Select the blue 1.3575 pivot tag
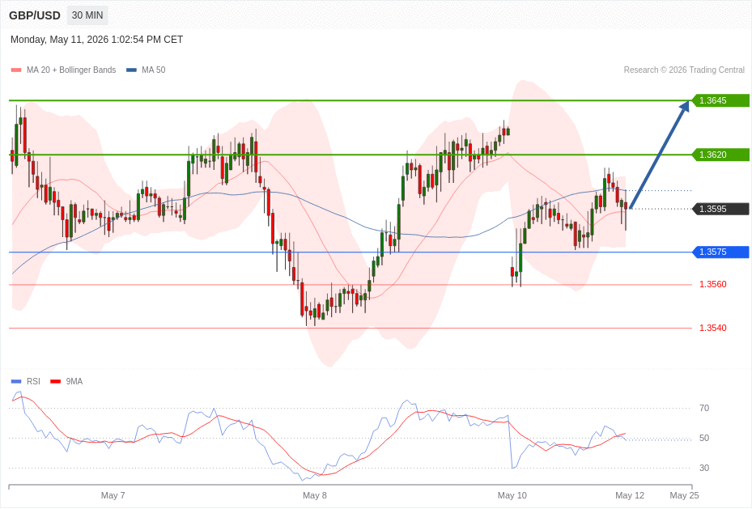This screenshot has width=752, height=509. [x=720, y=252]
